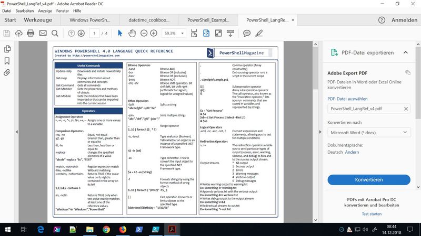The width and height of the screenshot is (421, 236).
Task: Switch to the Start tab
Action: (x=10, y=20)
